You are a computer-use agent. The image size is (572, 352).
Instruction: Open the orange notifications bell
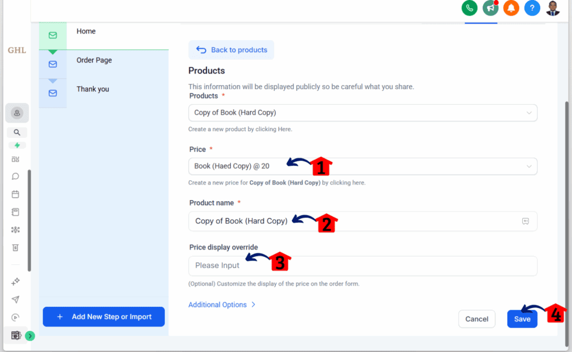[x=511, y=8]
